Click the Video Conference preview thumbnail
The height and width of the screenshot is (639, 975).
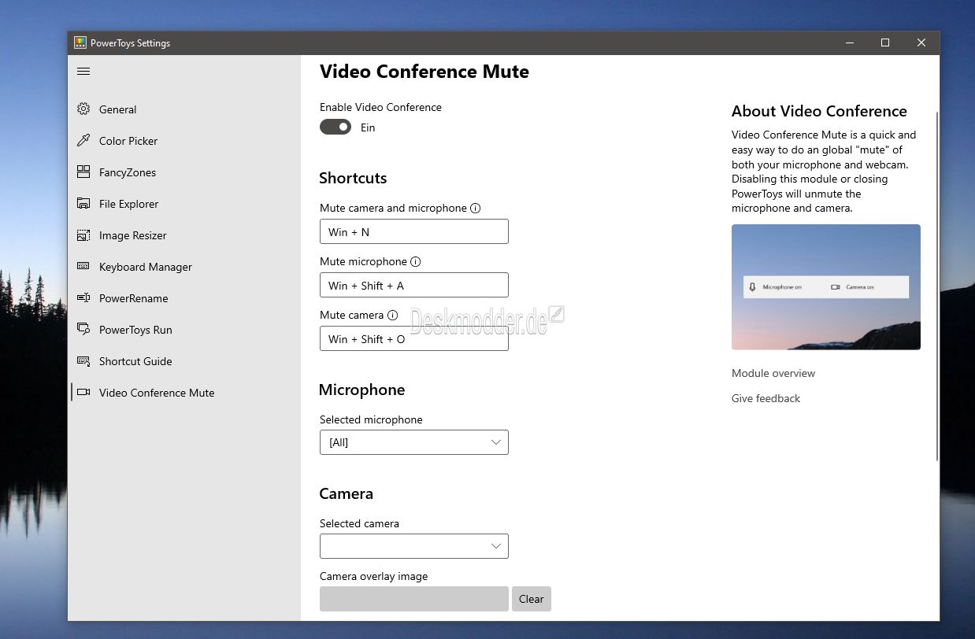tap(826, 287)
